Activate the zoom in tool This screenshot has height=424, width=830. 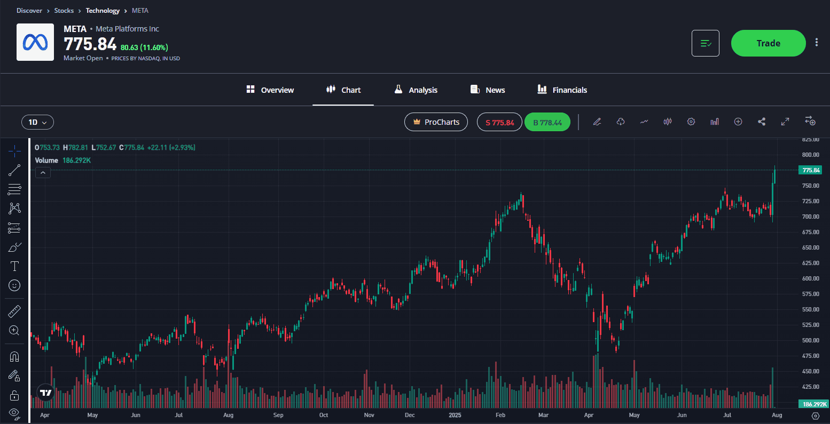pos(14,331)
